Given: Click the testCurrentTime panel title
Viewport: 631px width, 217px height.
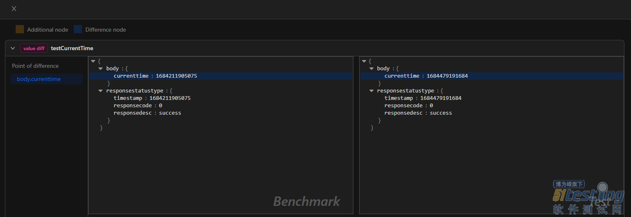Looking at the screenshot, I should (72, 48).
